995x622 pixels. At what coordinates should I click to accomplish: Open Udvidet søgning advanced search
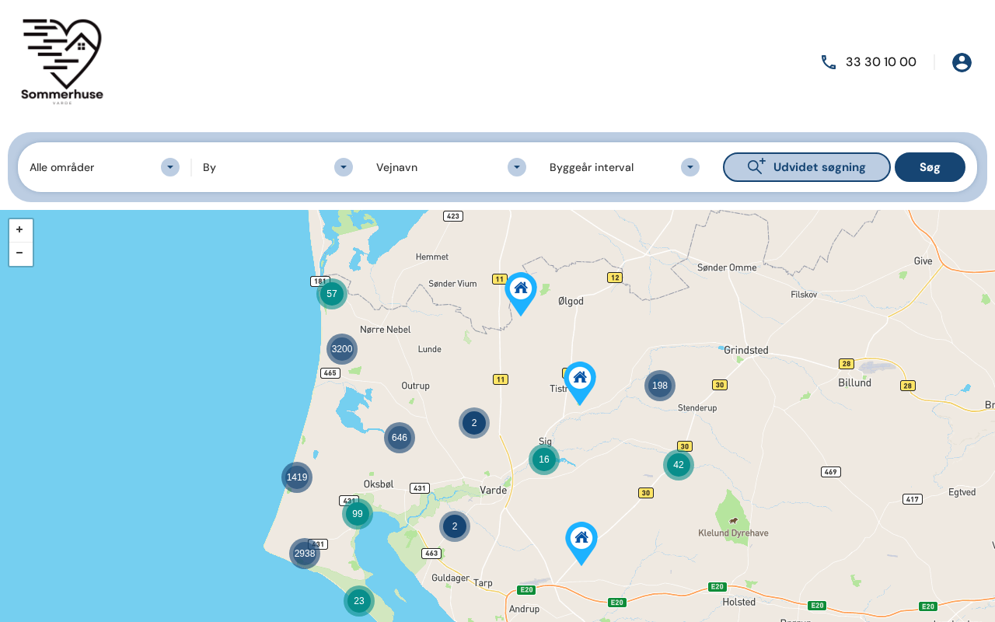806,167
